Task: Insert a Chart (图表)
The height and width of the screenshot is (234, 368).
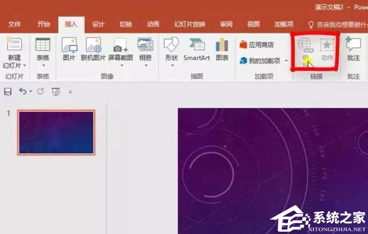Action: coord(222,49)
